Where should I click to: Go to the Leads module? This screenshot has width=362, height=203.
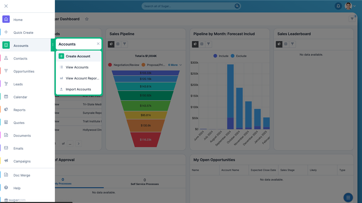18,84
